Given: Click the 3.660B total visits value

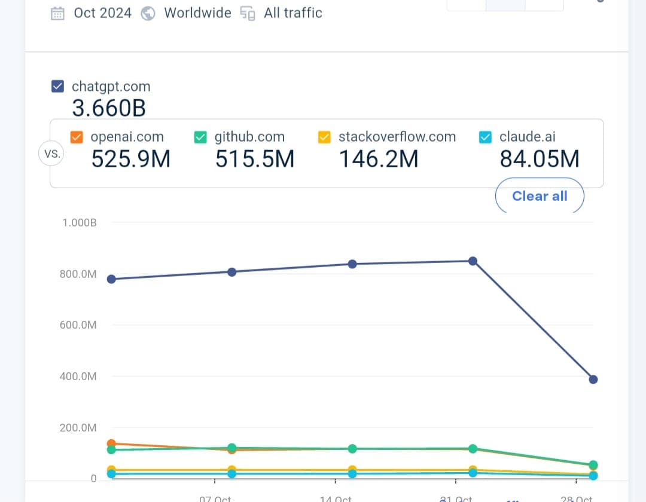Looking at the screenshot, I should [109, 108].
